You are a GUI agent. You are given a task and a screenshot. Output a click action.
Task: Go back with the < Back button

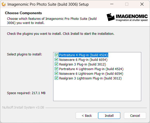(87, 116)
